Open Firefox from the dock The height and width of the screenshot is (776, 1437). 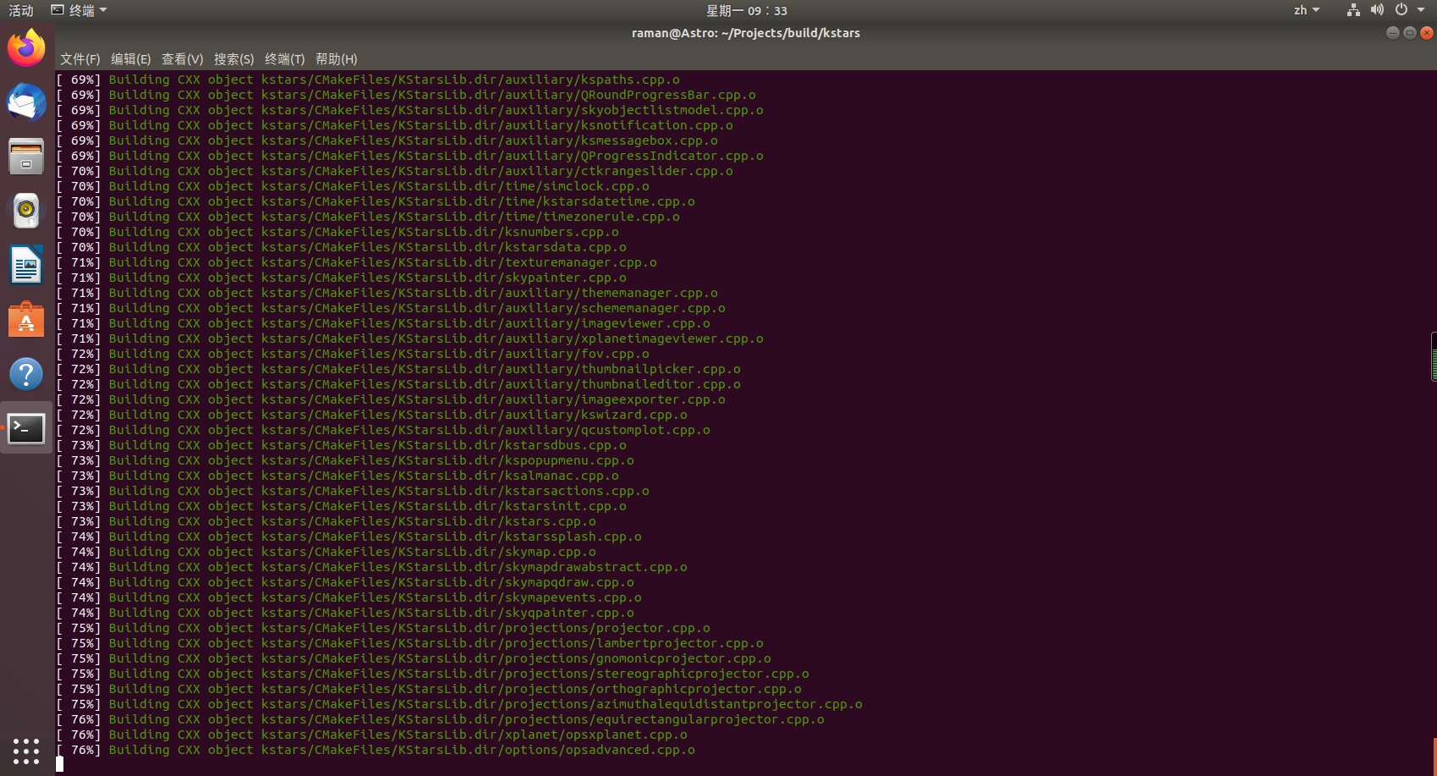coord(26,47)
